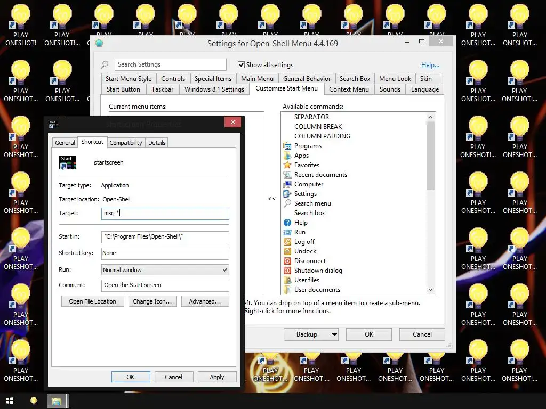
Task: Click the Favorites star icon
Action: pos(287,165)
